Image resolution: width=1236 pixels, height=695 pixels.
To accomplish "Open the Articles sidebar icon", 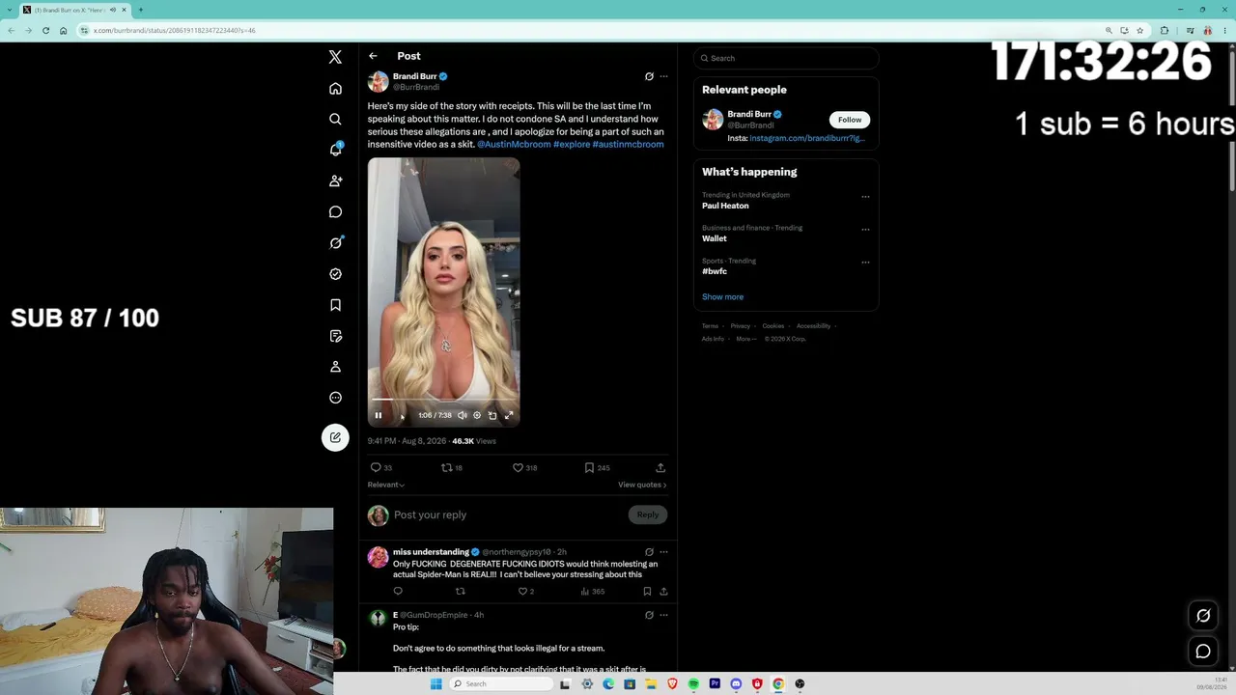I will (335, 336).
